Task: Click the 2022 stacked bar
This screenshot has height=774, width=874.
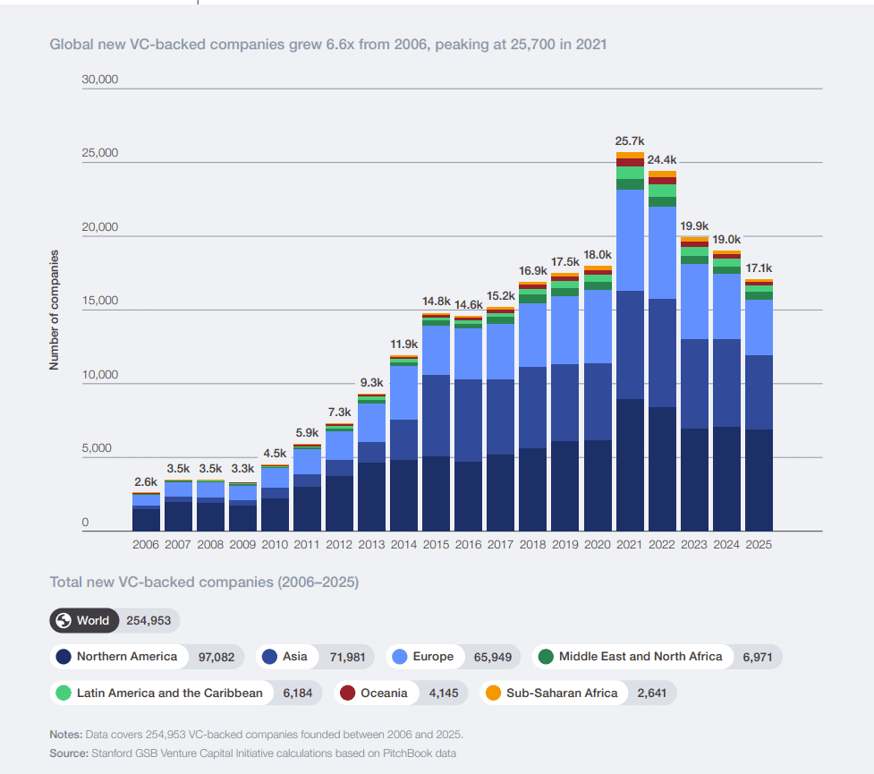Action: (x=662, y=351)
